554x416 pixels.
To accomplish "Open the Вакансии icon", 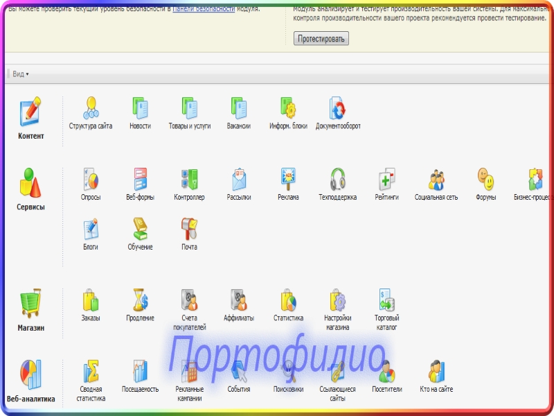I will 239,108.
